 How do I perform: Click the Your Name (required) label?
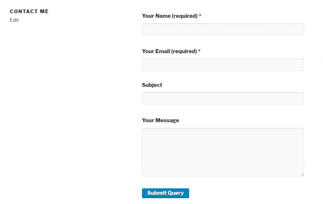(170, 16)
